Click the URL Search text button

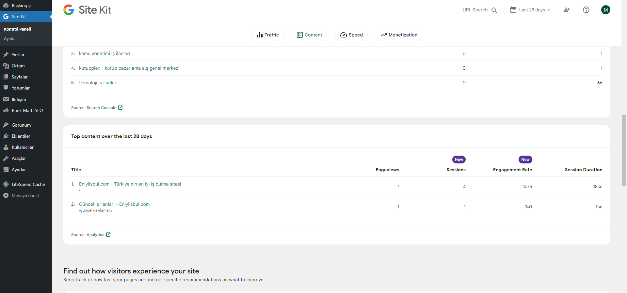pos(475,10)
